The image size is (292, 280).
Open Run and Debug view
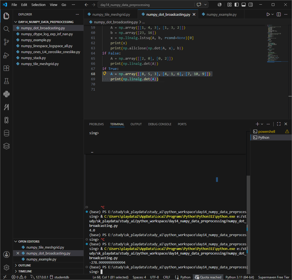pos(6,55)
